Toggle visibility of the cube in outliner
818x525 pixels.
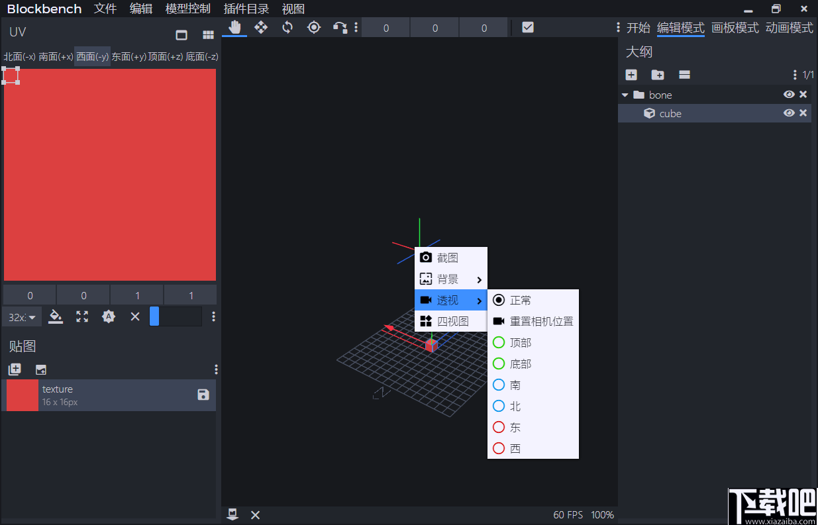[x=789, y=113]
